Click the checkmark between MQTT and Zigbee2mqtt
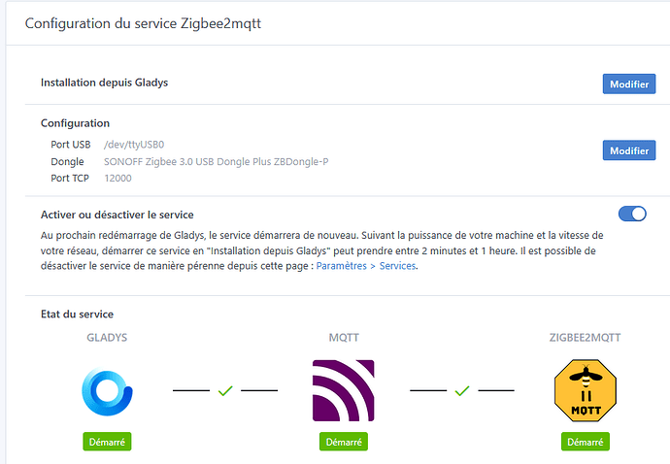Image resolution: width=670 pixels, height=464 pixels. click(462, 390)
